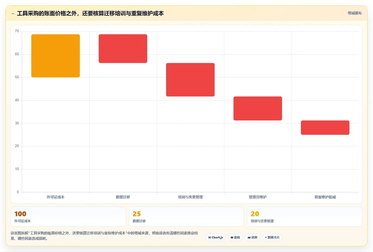Click the y-axis value 50
Screen dimensions: 373x252
pos(17,77)
